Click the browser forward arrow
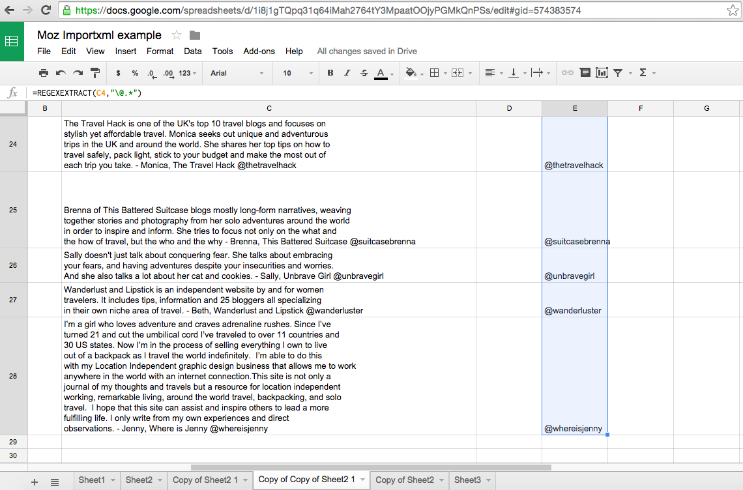Image resolution: width=743 pixels, height=490 pixels. pos(27,10)
